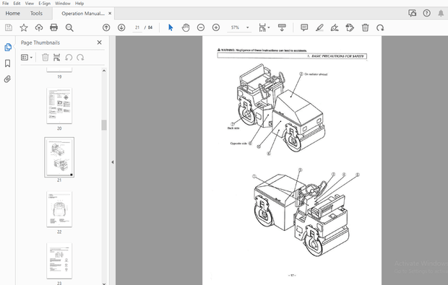Open the Find text magnifier
Viewport: 448px width, 285px height.
(69, 27)
